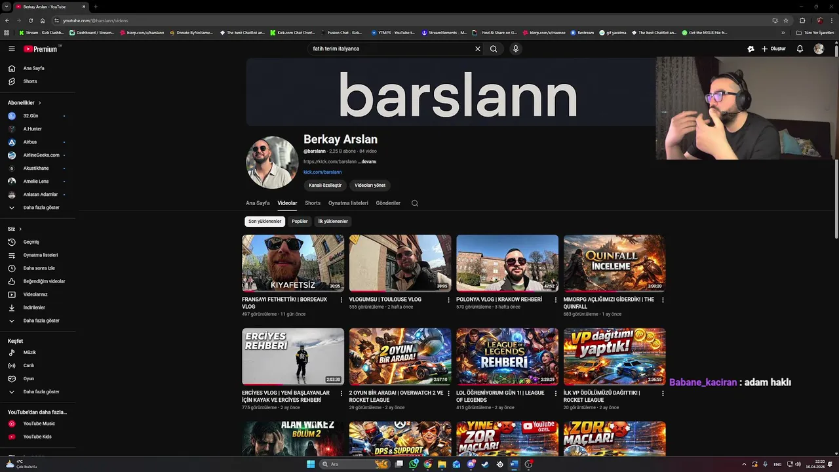
Task: Select the İlk yüklenenler filter chip
Action: tap(333, 222)
